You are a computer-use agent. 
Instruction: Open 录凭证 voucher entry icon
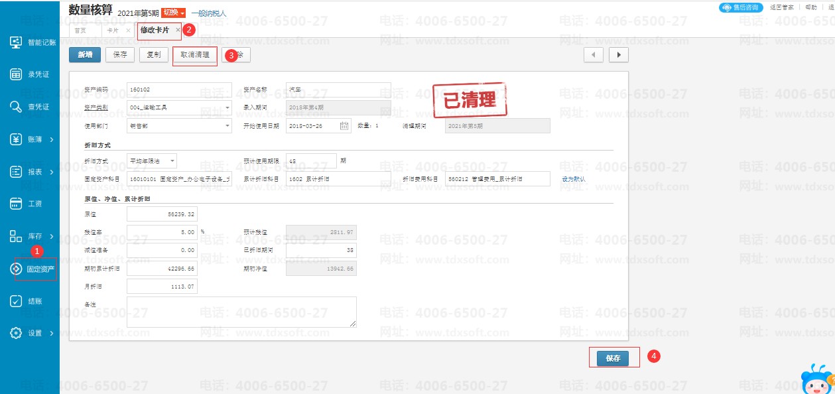point(17,74)
